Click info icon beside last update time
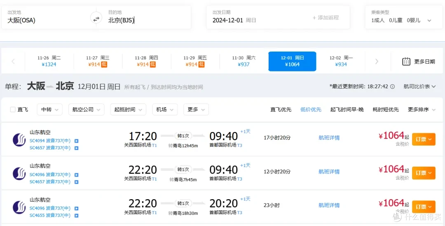 click(x=393, y=87)
